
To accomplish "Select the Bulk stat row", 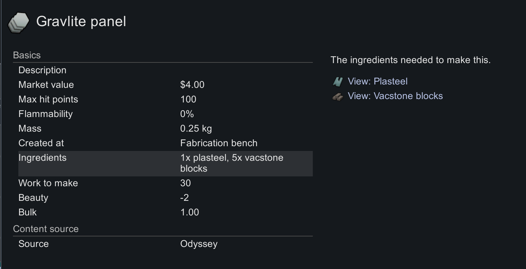I will click(165, 212).
